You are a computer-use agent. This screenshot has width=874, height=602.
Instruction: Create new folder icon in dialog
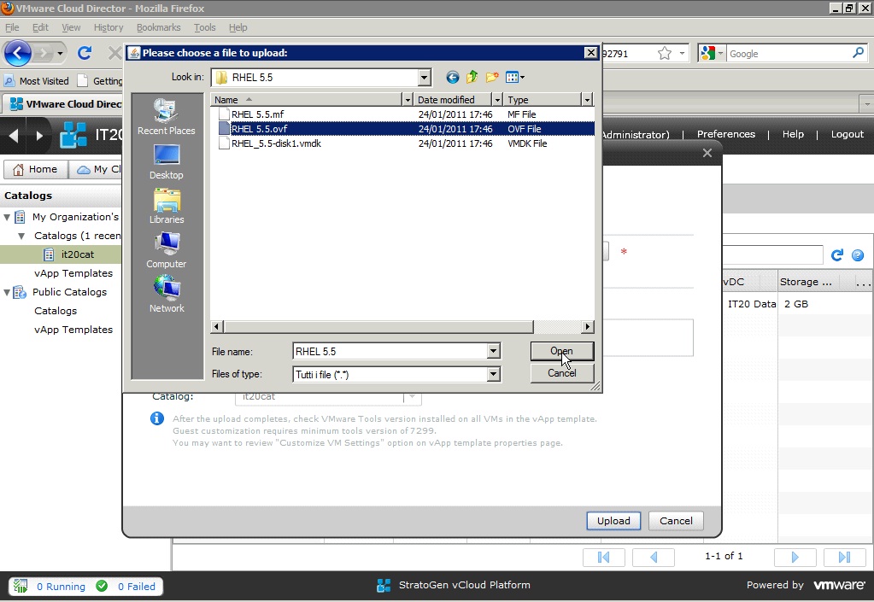(x=491, y=78)
